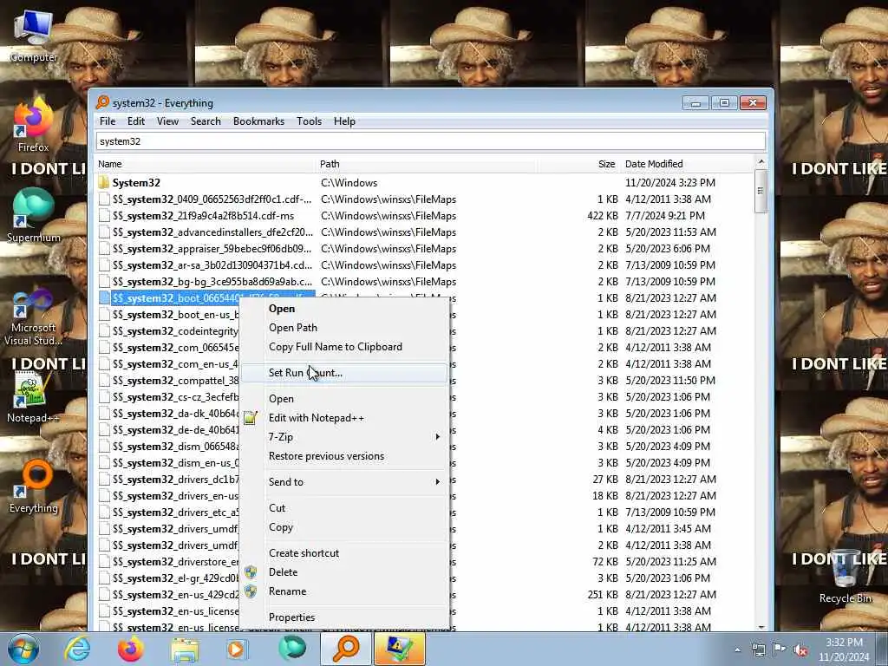Screen dimensions: 888x666
Task: Open Windows Media Player taskbar icon
Action: point(238,649)
